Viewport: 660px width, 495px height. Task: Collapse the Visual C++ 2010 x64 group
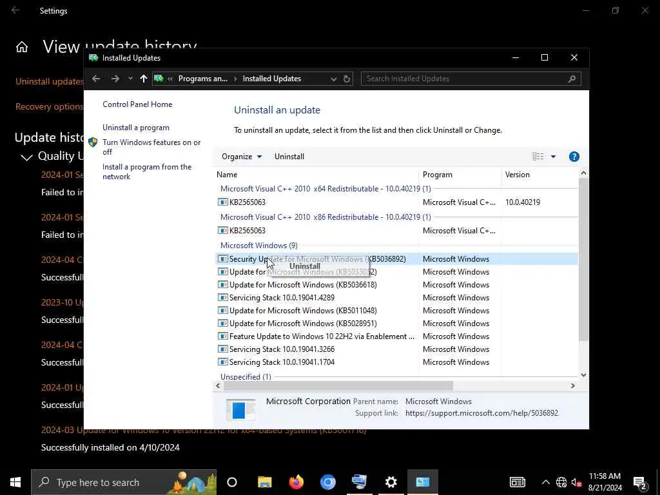pos(325,189)
